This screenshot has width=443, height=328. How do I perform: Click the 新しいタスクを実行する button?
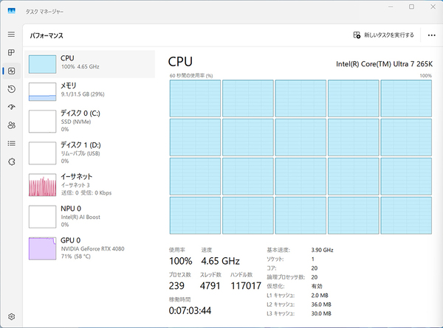coord(383,35)
